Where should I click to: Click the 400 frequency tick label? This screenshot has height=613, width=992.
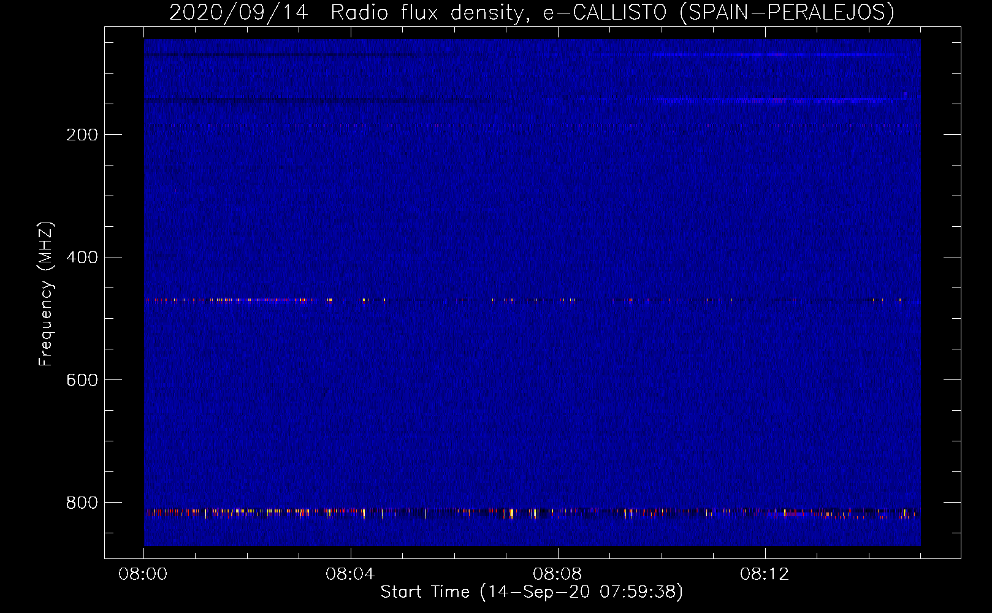click(x=82, y=257)
